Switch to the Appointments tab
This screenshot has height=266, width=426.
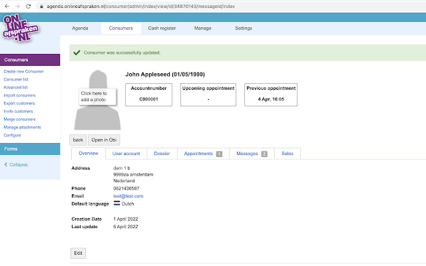pyautogui.click(x=203, y=154)
